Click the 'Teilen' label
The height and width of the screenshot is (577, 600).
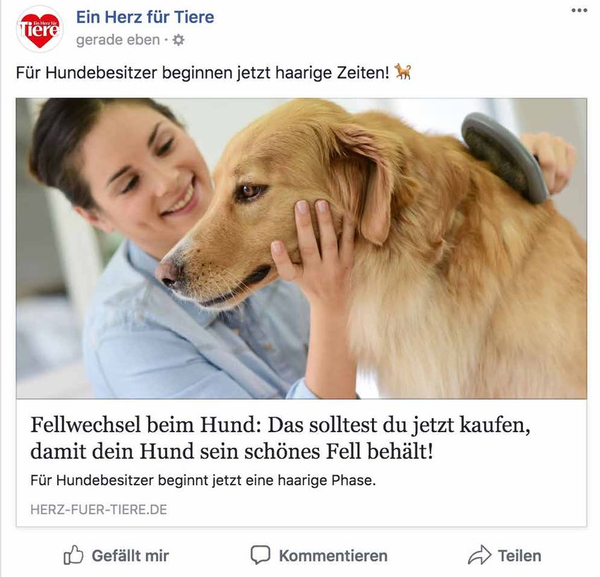tap(520, 556)
